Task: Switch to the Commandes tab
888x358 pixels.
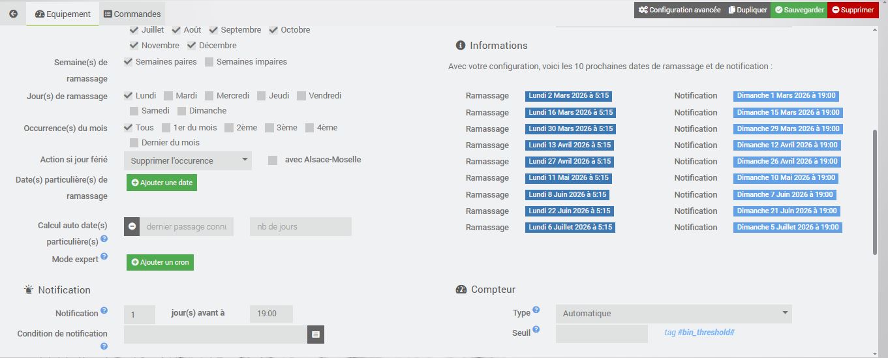Action: tap(132, 14)
